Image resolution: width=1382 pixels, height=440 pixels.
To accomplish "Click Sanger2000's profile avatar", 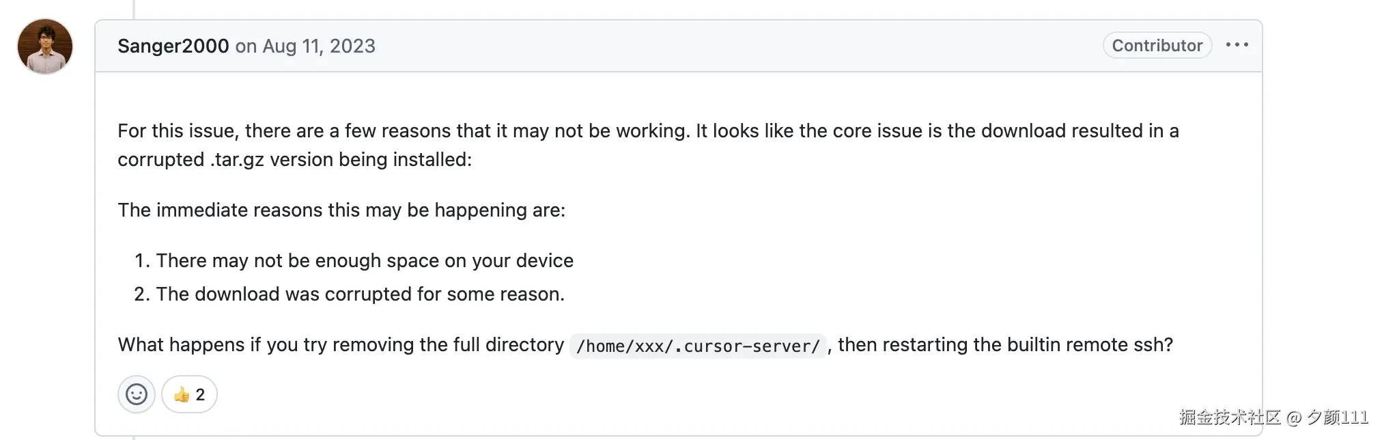I will [45, 46].
